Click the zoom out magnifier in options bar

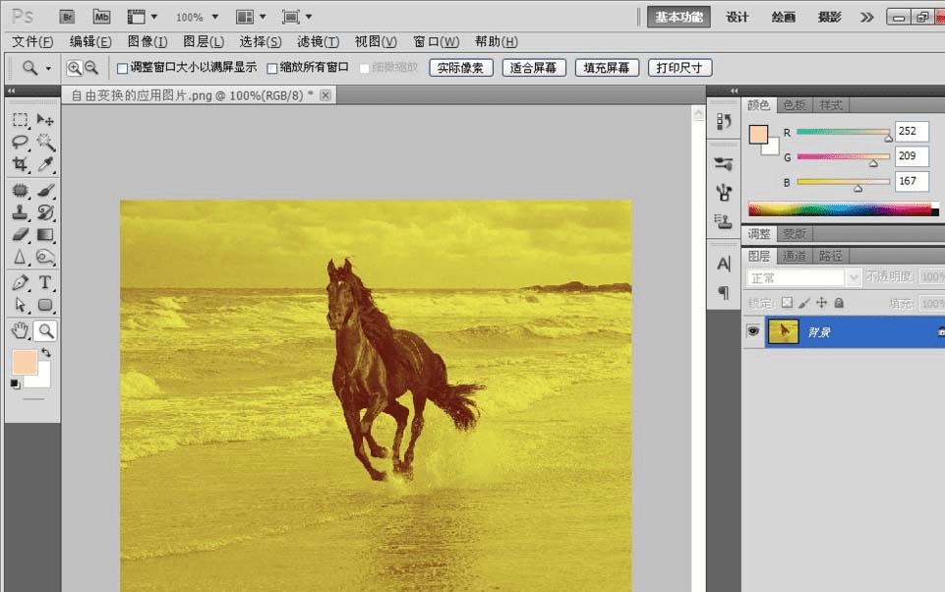tap(91, 68)
